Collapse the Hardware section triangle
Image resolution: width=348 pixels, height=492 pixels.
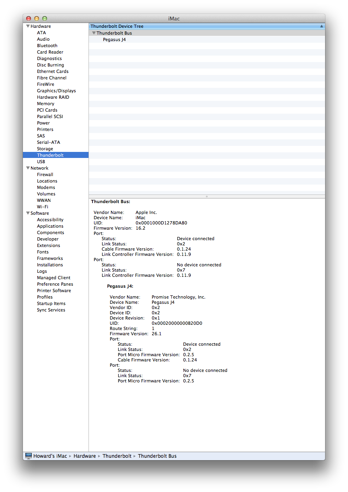[x=28, y=26]
